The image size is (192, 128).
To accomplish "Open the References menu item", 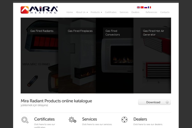I will tap(151, 12).
